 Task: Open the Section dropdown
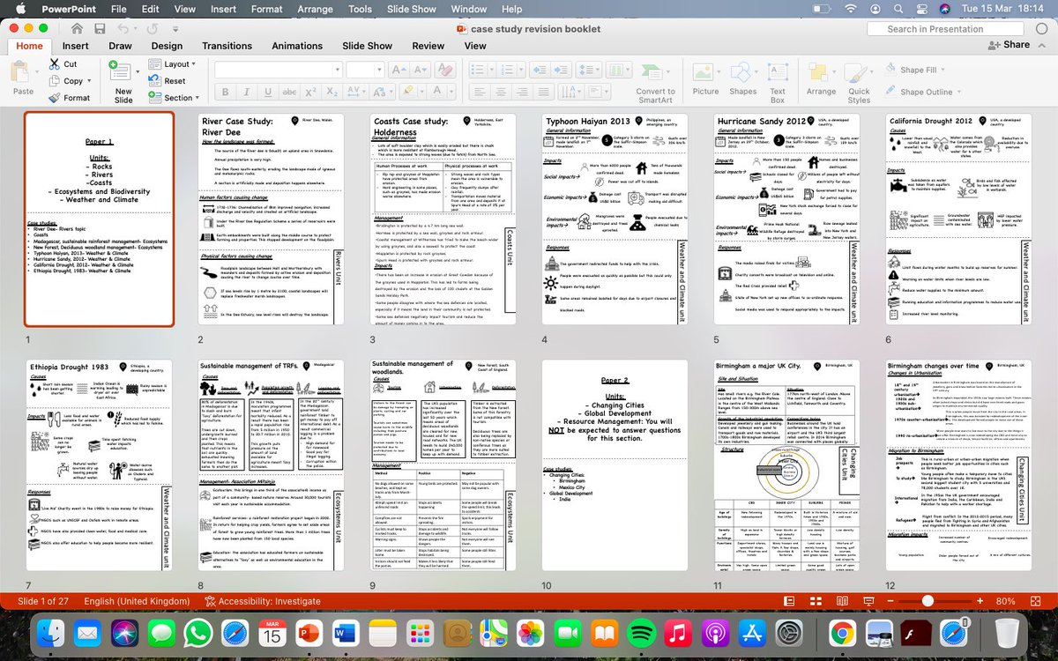174,98
